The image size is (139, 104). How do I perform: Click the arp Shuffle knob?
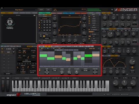[62, 72]
